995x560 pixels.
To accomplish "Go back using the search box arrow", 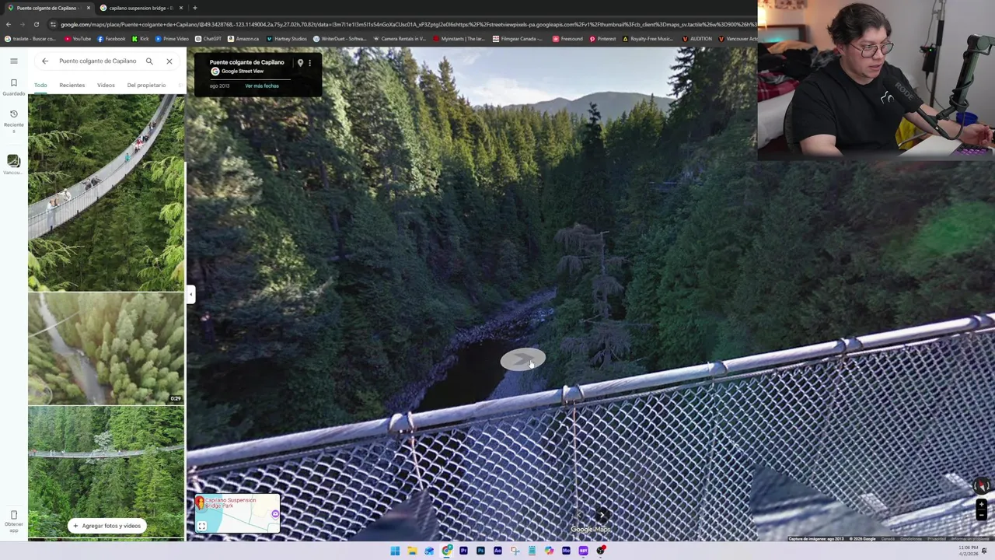I will pyautogui.click(x=45, y=61).
